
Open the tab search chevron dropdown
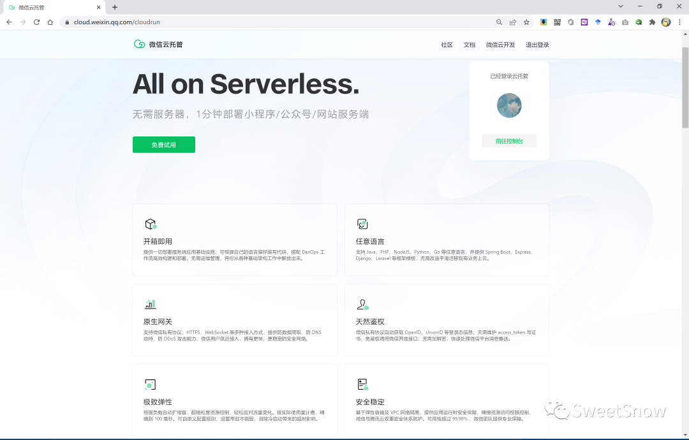(x=621, y=6)
